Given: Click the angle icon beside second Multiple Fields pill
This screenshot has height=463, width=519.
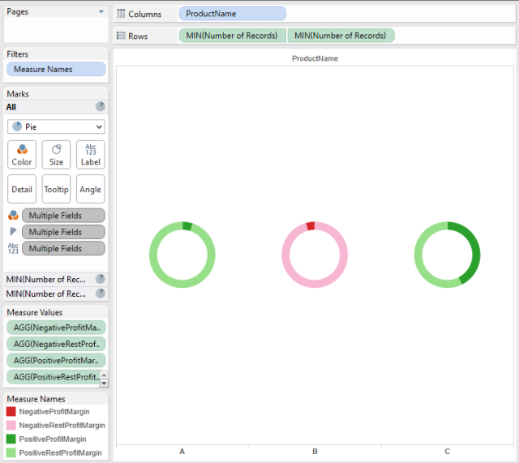Looking at the screenshot, I should [x=13, y=231].
